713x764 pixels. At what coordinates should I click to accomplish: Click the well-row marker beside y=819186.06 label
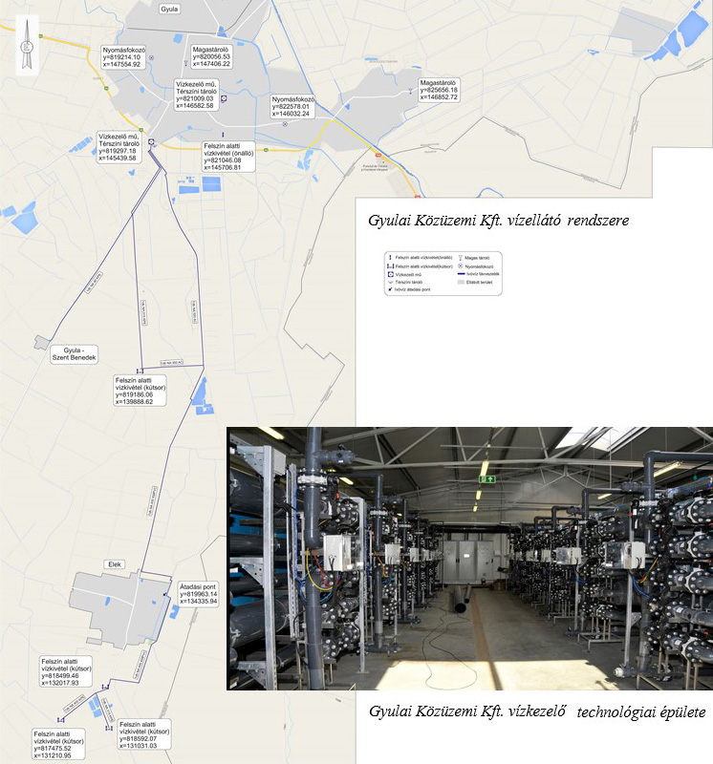click(140, 371)
